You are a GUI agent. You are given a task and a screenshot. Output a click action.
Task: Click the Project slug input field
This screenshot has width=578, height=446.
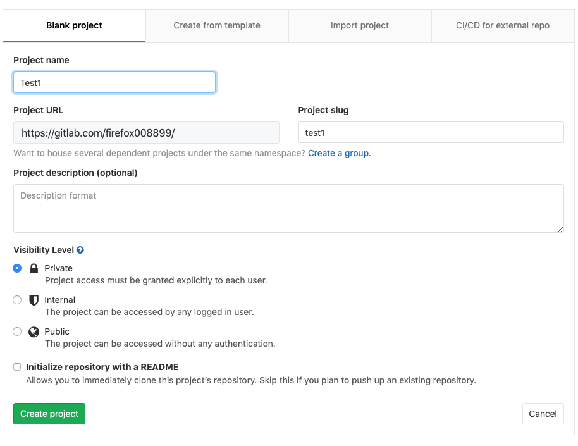click(x=431, y=132)
